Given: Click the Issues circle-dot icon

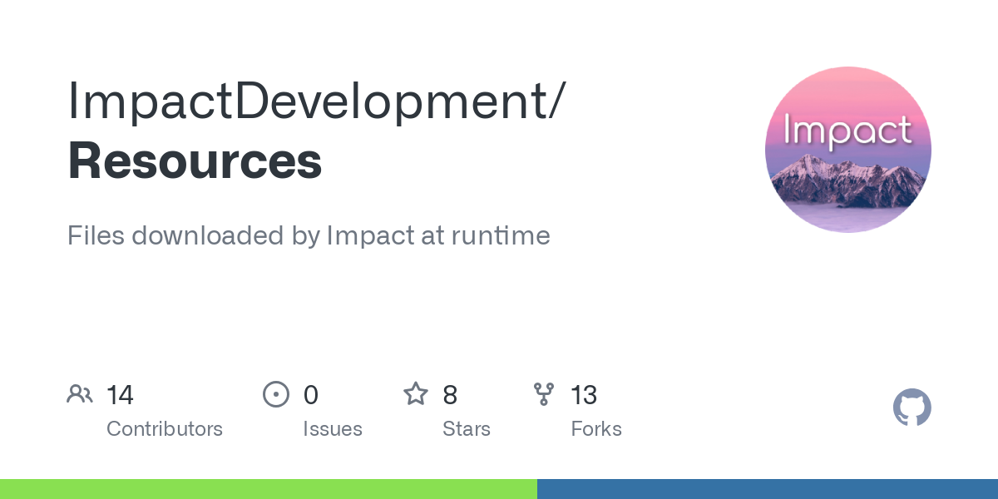Looking at the screenshot, I should click(x=275, y=394).
